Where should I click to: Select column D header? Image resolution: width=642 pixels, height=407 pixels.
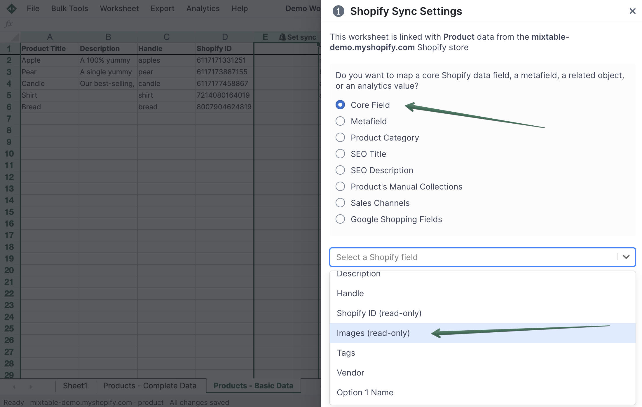click(225, 37)
